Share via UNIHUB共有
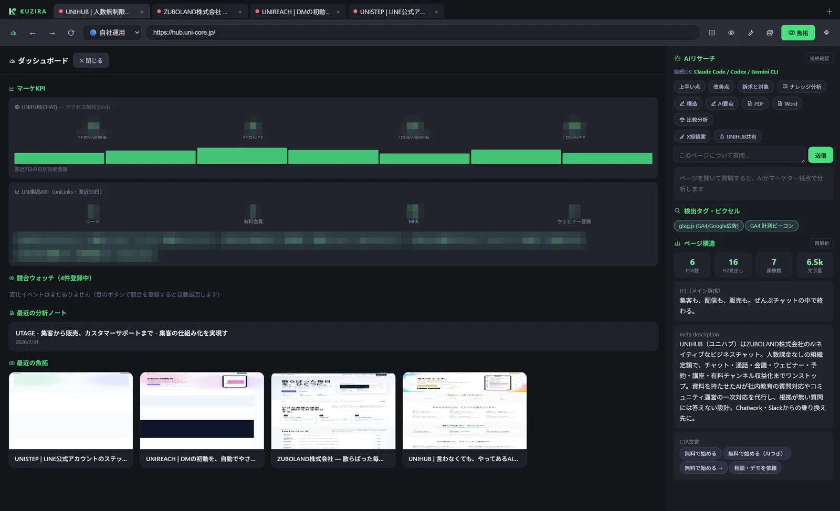 pos(738,136)
